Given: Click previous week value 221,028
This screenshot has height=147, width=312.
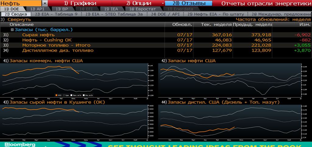Looking at the screenshot, I should [261, 45].
